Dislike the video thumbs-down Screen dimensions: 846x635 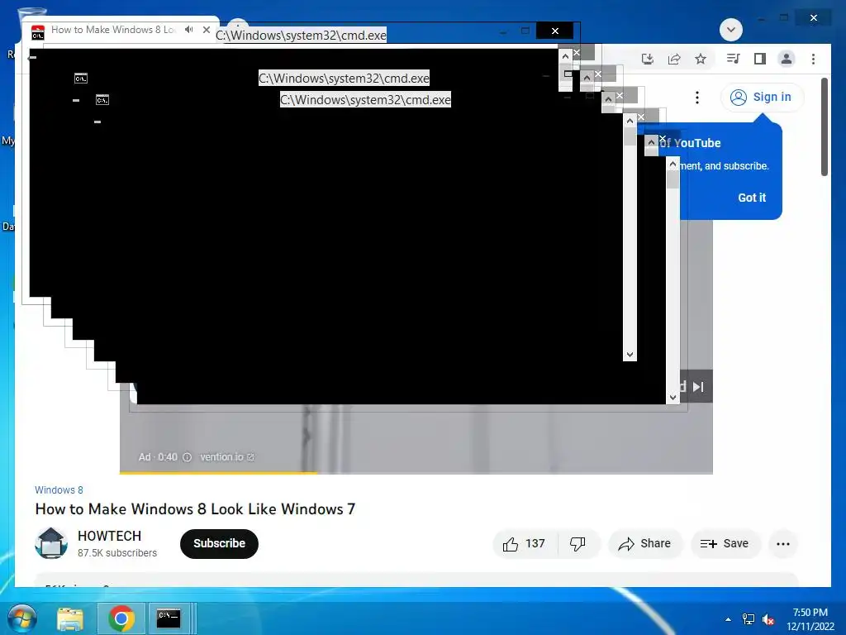tap(577, 544)
